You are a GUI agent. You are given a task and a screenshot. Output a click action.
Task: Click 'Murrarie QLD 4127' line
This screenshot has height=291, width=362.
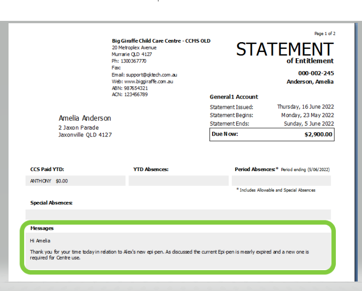point(132,54)
